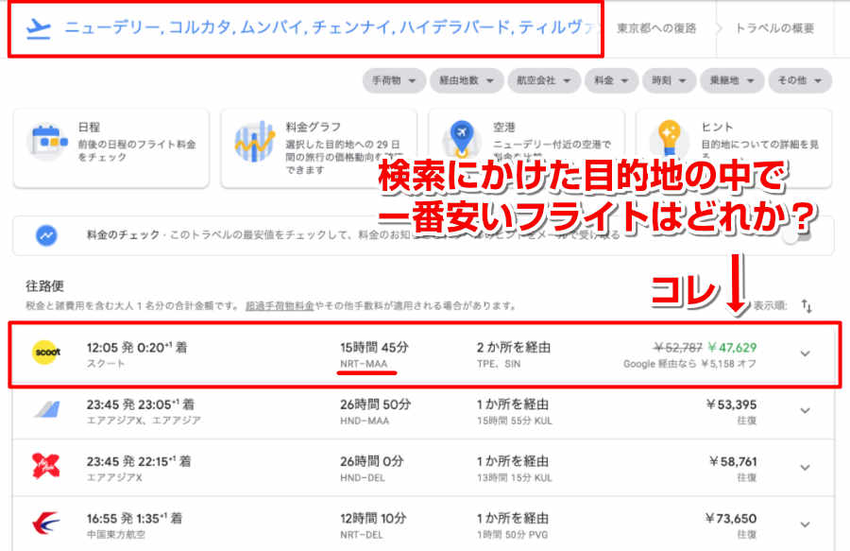Open the 手荷物 baggage filter dropdown
This screenshot has height=551, width=850.
coord(394,80)
